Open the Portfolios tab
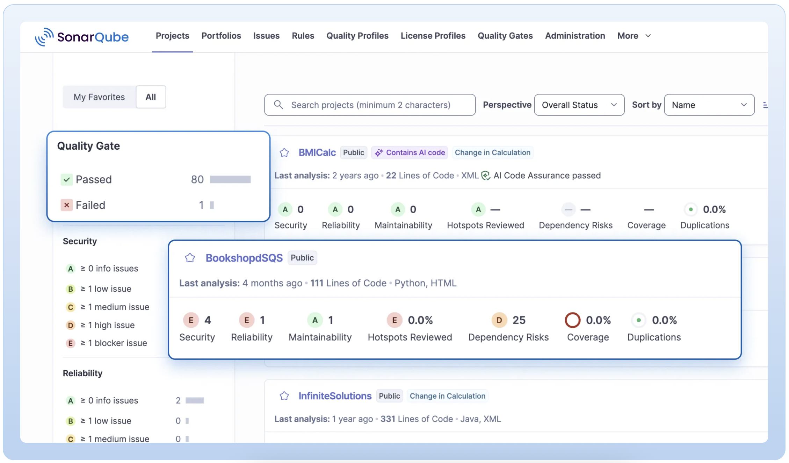The height and width of the screenshot is (463, 789). (221, 36)
